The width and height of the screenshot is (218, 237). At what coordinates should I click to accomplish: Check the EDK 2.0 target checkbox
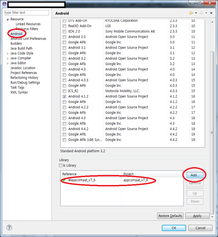coord(64,31)
